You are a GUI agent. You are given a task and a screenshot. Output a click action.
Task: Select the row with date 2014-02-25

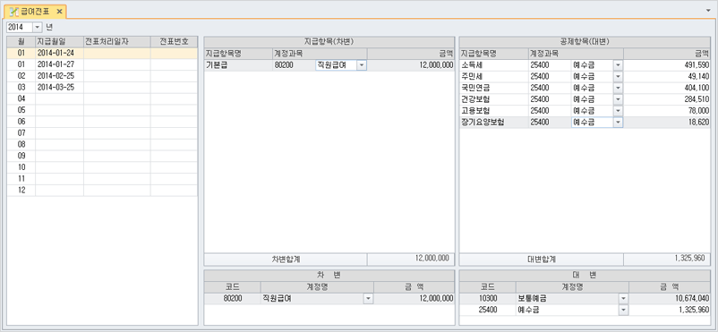pos(102,75)
